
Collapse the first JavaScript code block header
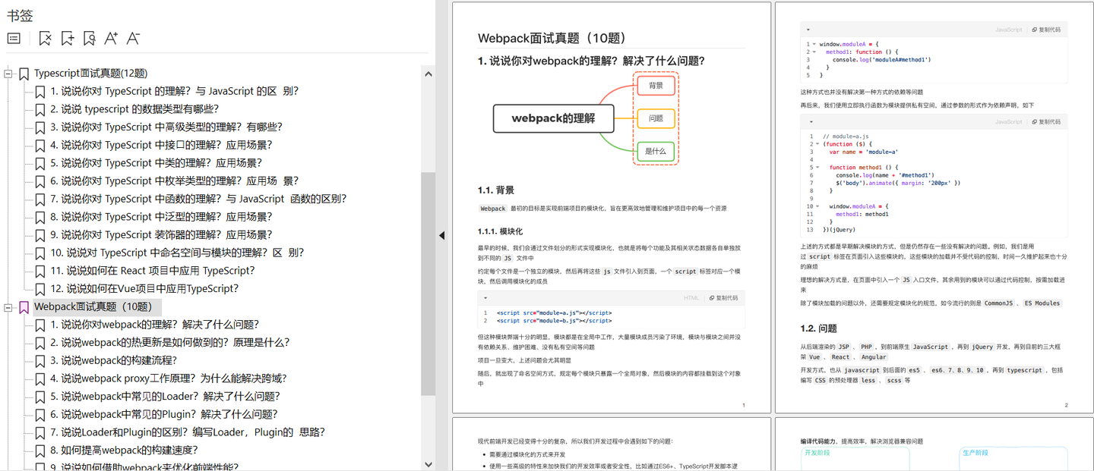[808, 30]
